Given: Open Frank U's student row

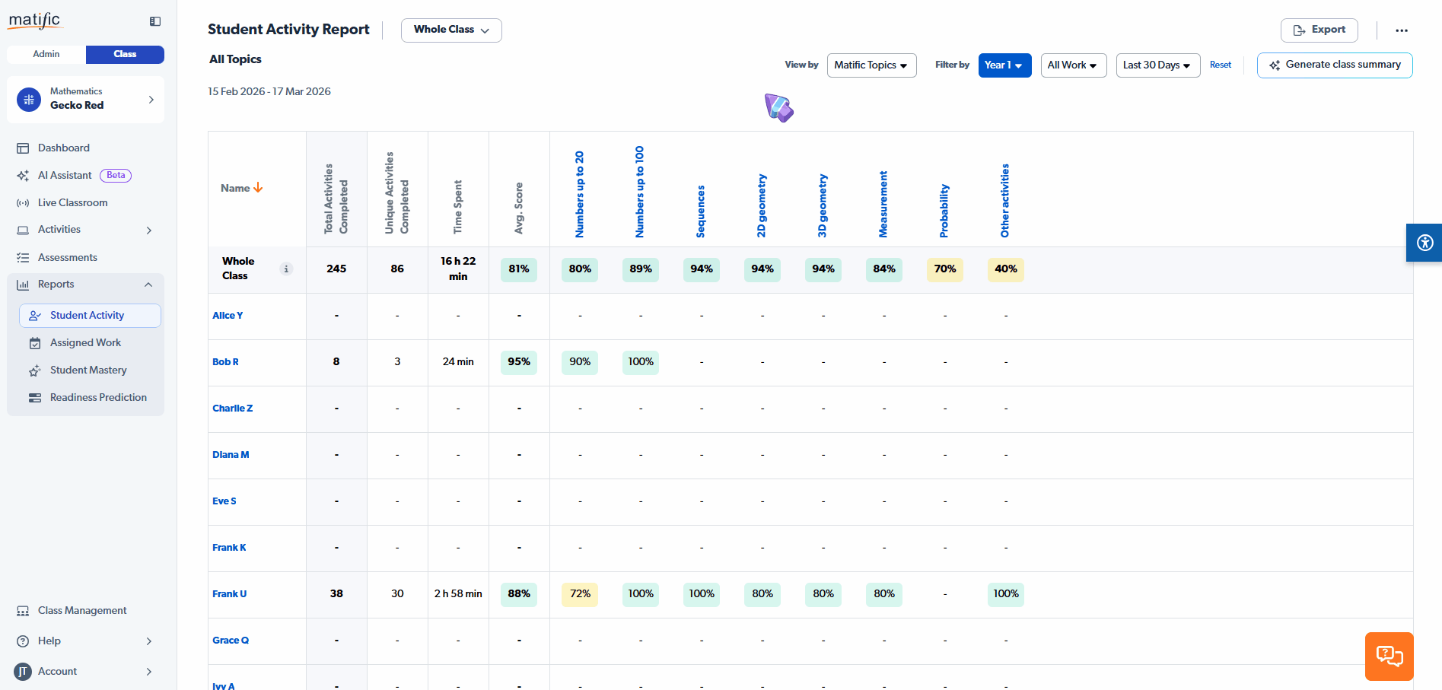Looking at the screenshot, I should 229,594.
